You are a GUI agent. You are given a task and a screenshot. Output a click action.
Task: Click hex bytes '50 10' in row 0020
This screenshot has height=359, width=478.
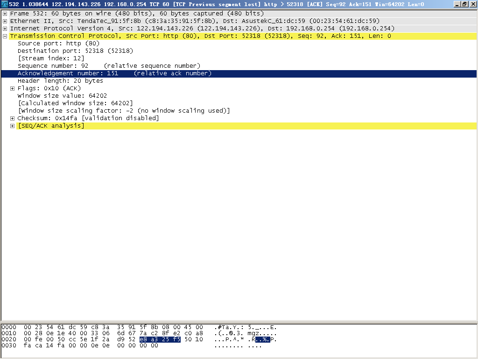194,340
